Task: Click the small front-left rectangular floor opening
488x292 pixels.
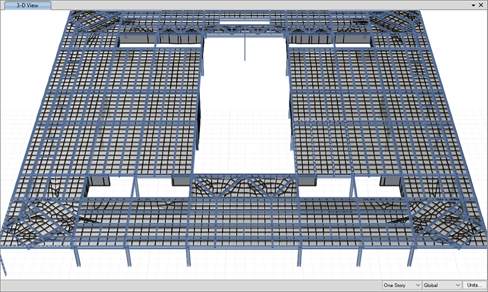Action: click(109, 188)
